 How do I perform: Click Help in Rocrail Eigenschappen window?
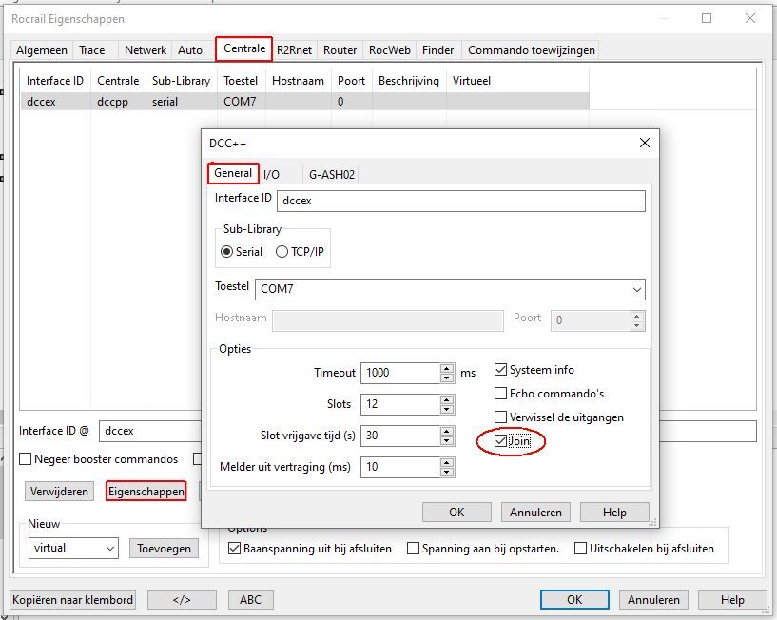coord(732,600)
